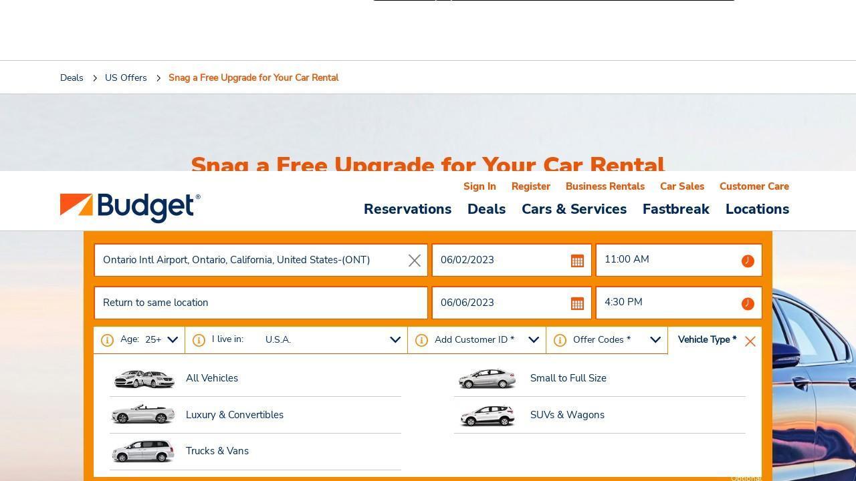Image resolution: width=856 pixels, height=481 pixels.
Task: Click the SUVs & Wagons car image
Action: [x=488, y=416]
